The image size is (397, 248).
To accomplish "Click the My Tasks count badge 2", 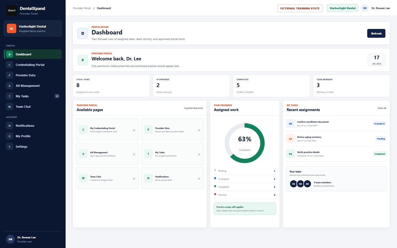I will click(x=57, y=96).
